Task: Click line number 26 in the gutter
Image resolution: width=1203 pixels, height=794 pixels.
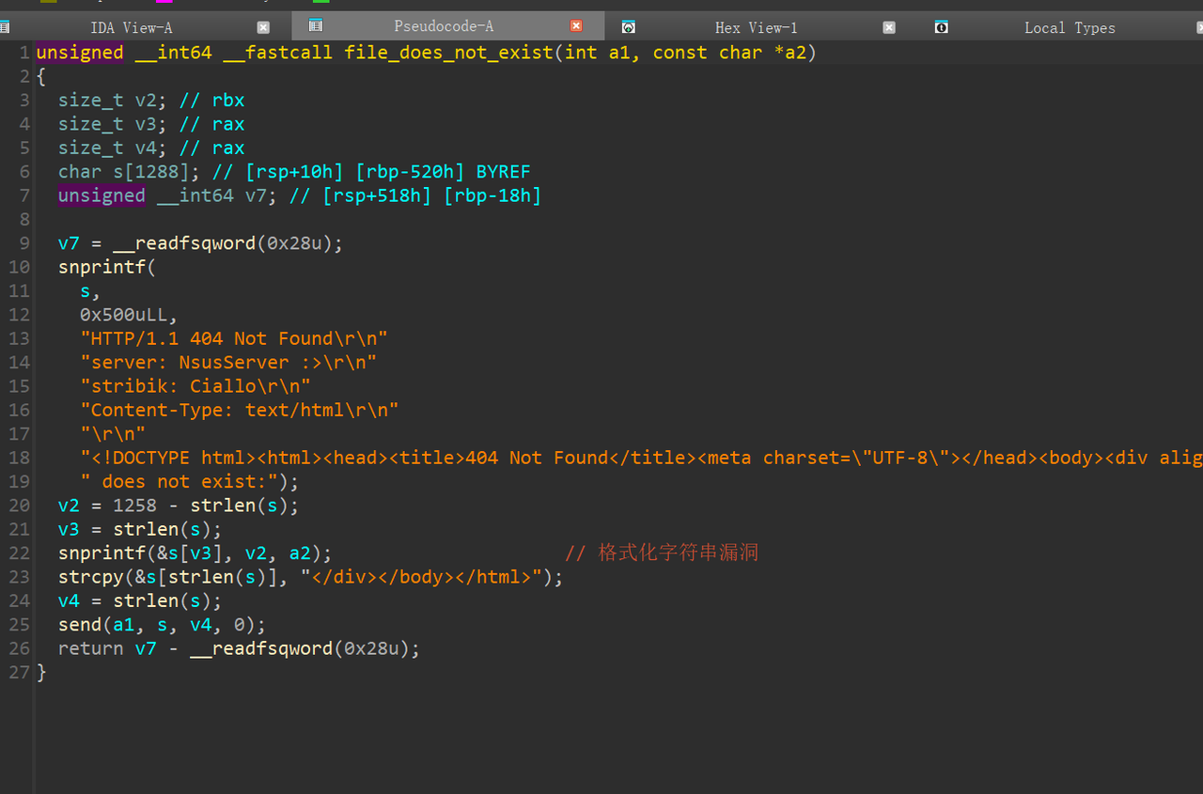Action: point(19,648)
